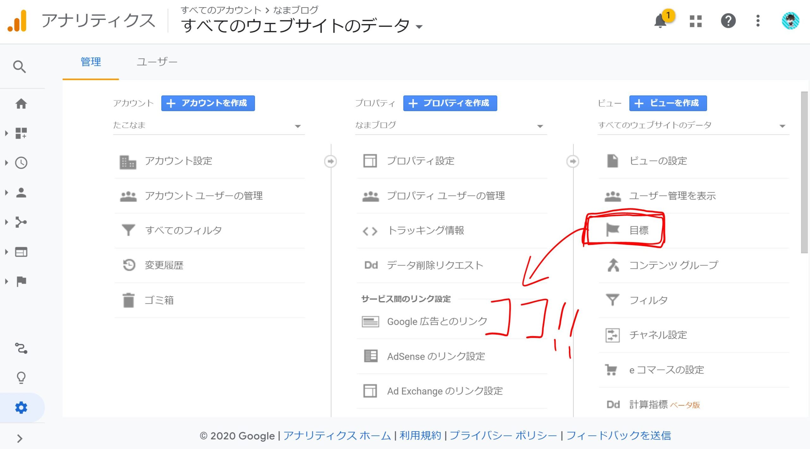Click the user profile avatar

790,21
